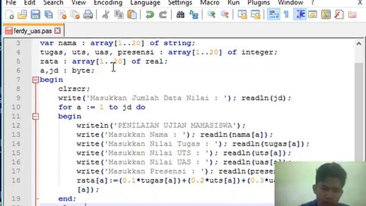Click 'readln(jd);' on line 9

(x=266, y=98)
